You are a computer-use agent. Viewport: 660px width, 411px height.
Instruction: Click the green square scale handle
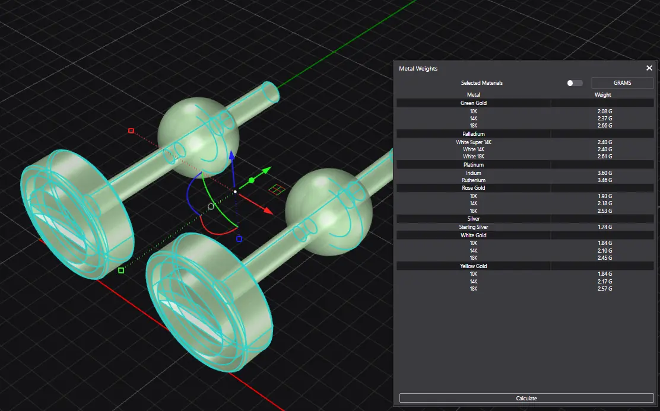pyautogui.click(x=121, y=270)
